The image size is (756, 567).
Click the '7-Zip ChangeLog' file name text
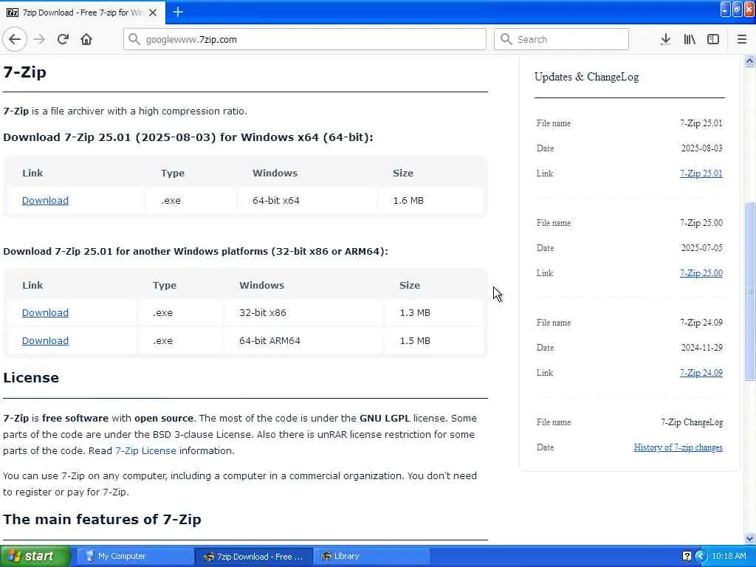(x=691, y=422)
